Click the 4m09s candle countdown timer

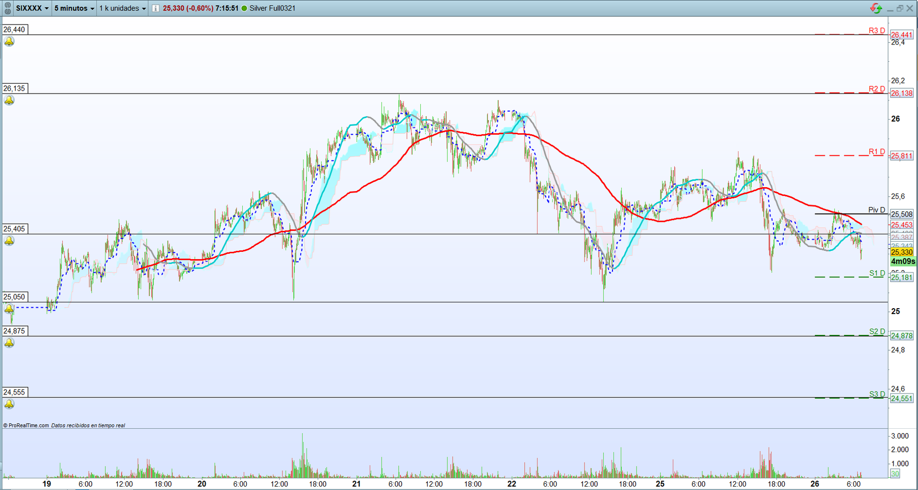click(x=903, y=262)
